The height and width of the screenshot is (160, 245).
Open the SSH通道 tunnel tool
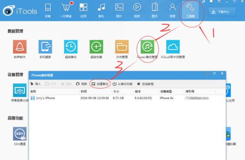20,136
